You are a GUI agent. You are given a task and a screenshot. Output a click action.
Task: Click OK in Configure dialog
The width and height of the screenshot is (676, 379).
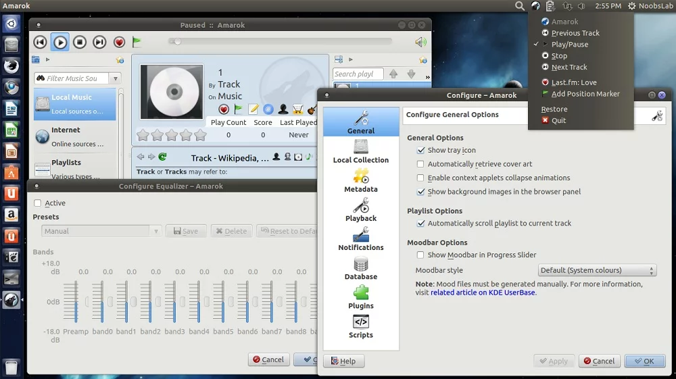pos(644,361)
